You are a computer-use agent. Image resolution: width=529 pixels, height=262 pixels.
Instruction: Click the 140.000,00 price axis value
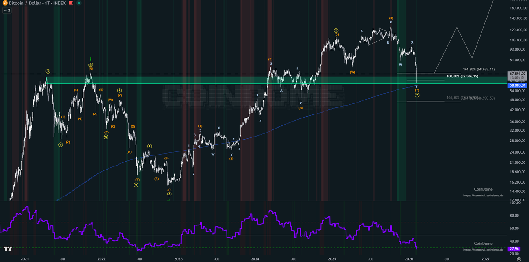(x=518, y=18)
